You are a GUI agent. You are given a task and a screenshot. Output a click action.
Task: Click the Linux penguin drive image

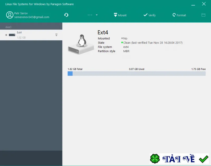[81, 44]
